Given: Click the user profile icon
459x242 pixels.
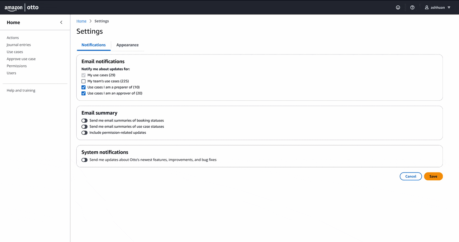Looking at the screenshot, I should (427, 7).
